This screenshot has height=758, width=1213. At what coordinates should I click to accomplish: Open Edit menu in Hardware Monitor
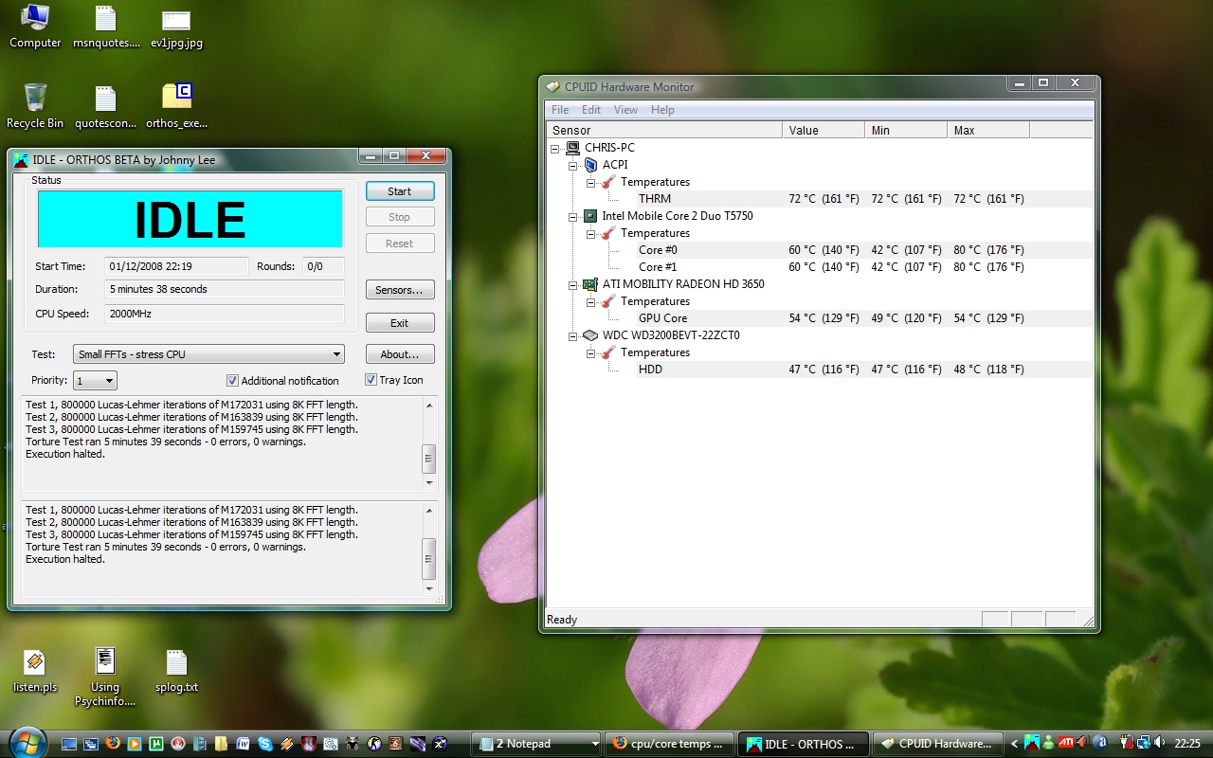click(x=591, y=110)
